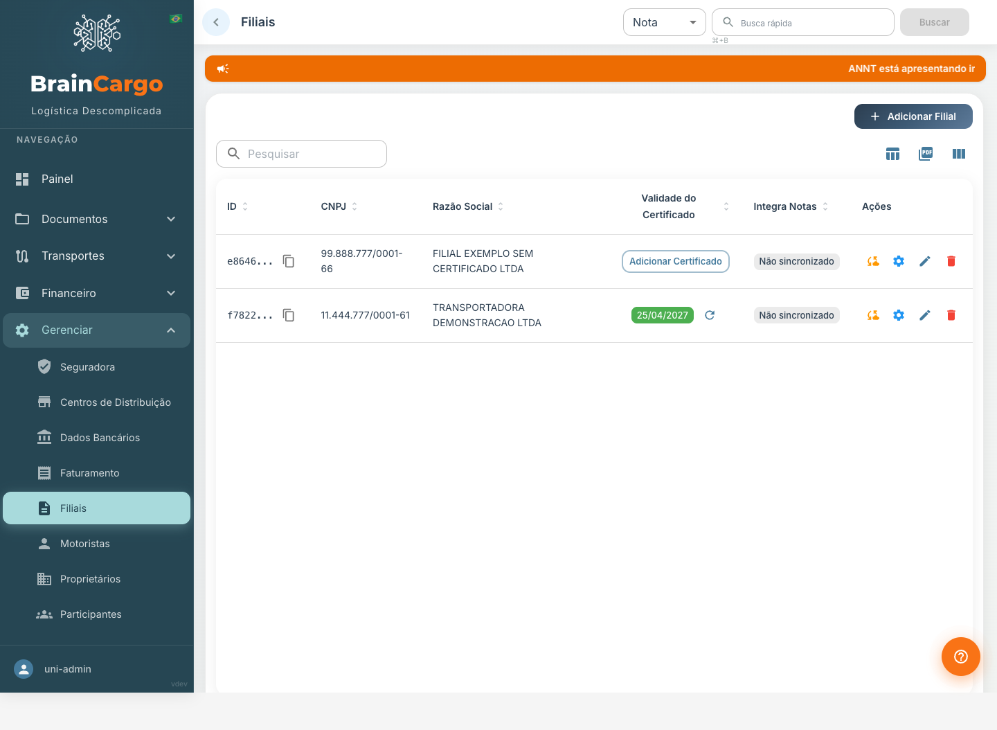Click the orange sync-user icon in the first row

873,261
